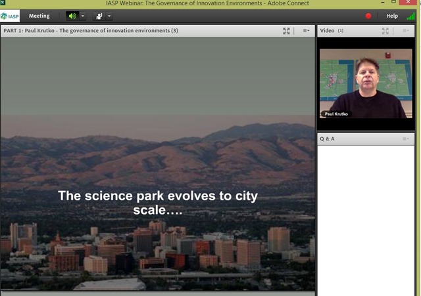The height and width of the screenshot is (296, 421).
Task: Maximize the presentation share pod
Action: (286, 31)
